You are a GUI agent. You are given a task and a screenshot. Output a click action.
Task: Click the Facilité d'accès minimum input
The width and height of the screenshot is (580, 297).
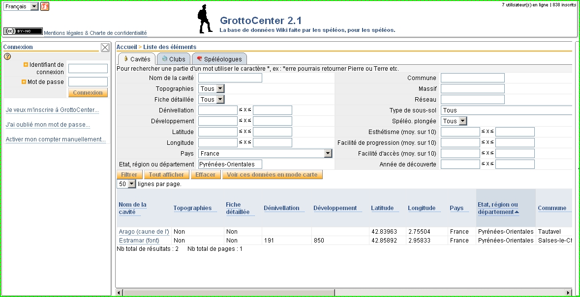click(x=460, y=154)
